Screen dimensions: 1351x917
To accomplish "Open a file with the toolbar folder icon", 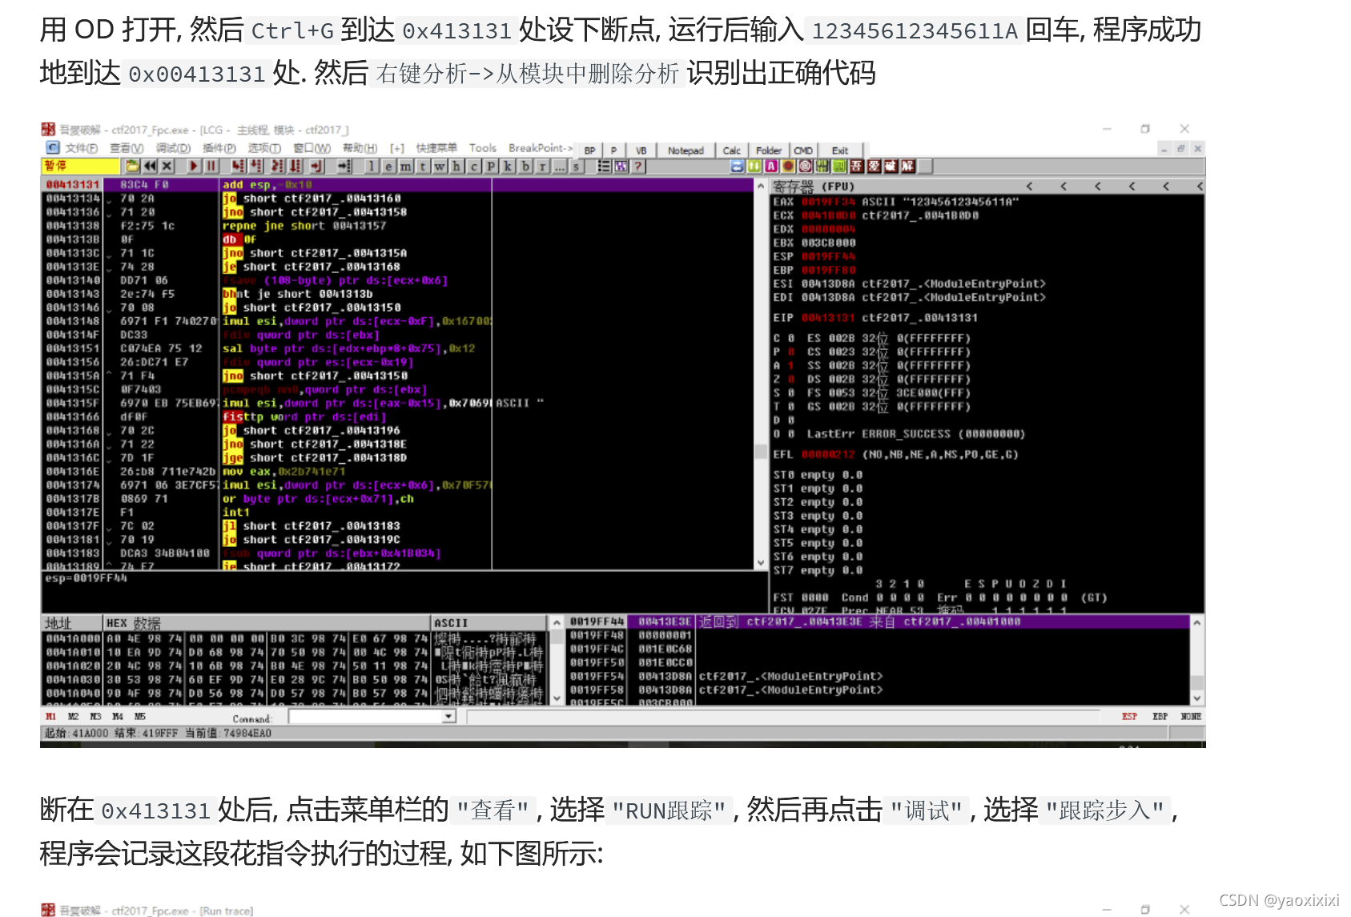I will pyautogui.click(x=132, y=166).
